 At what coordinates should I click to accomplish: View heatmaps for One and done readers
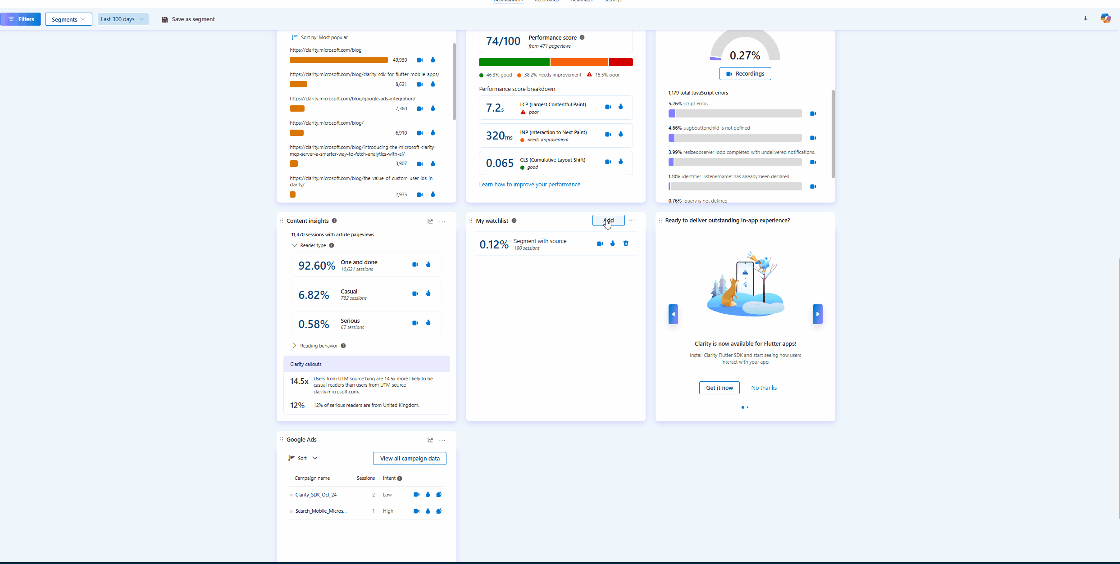coord(428,265)
